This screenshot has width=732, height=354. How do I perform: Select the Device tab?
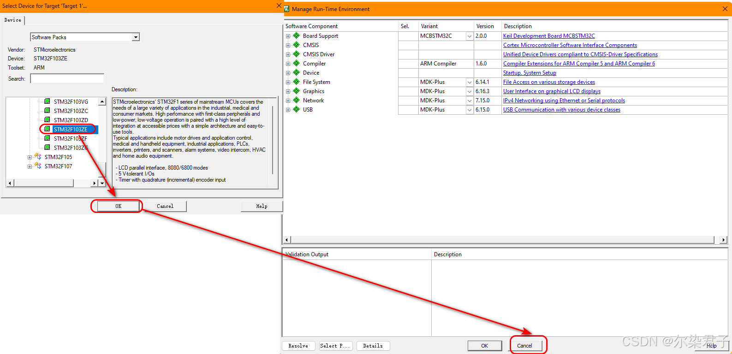[13, 20]
